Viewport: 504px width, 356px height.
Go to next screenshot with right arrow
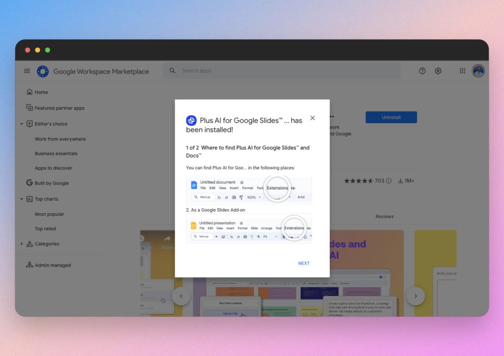tap(415, 296)
